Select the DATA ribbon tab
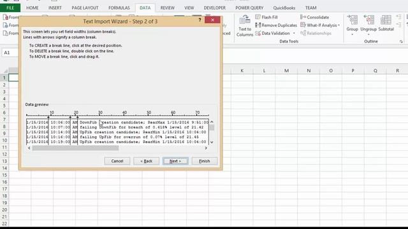This screenshot has height=229, width=408. pyautogui.click(x=145, y=8)
